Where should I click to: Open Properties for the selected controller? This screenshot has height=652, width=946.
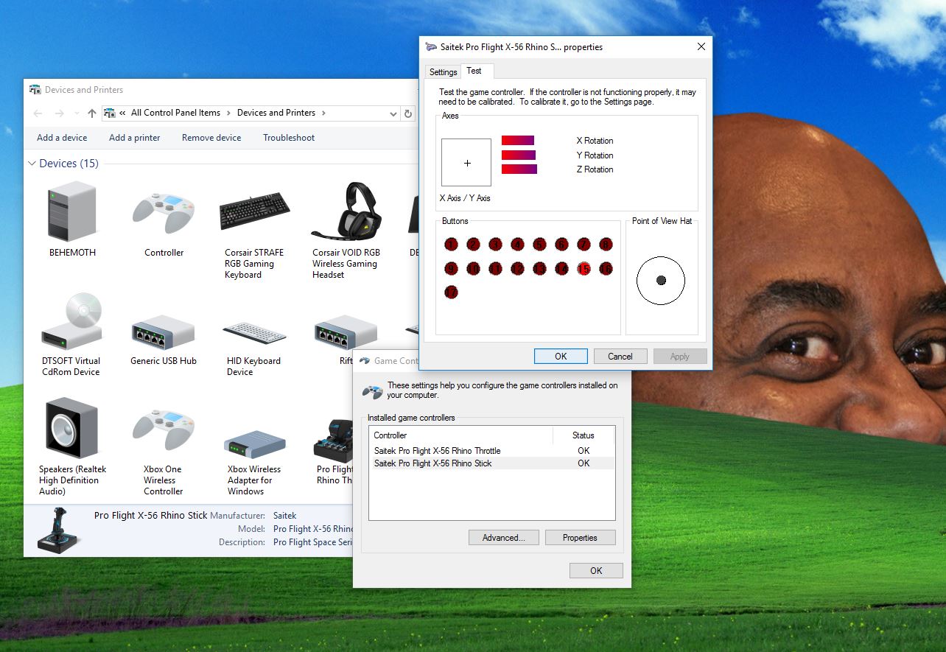click(x=580, y=538)
